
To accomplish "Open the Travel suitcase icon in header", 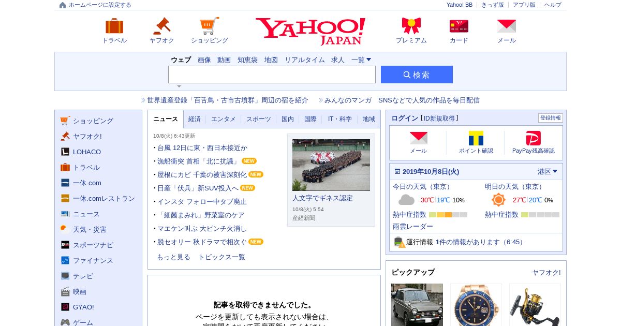I will click(114, 26).
